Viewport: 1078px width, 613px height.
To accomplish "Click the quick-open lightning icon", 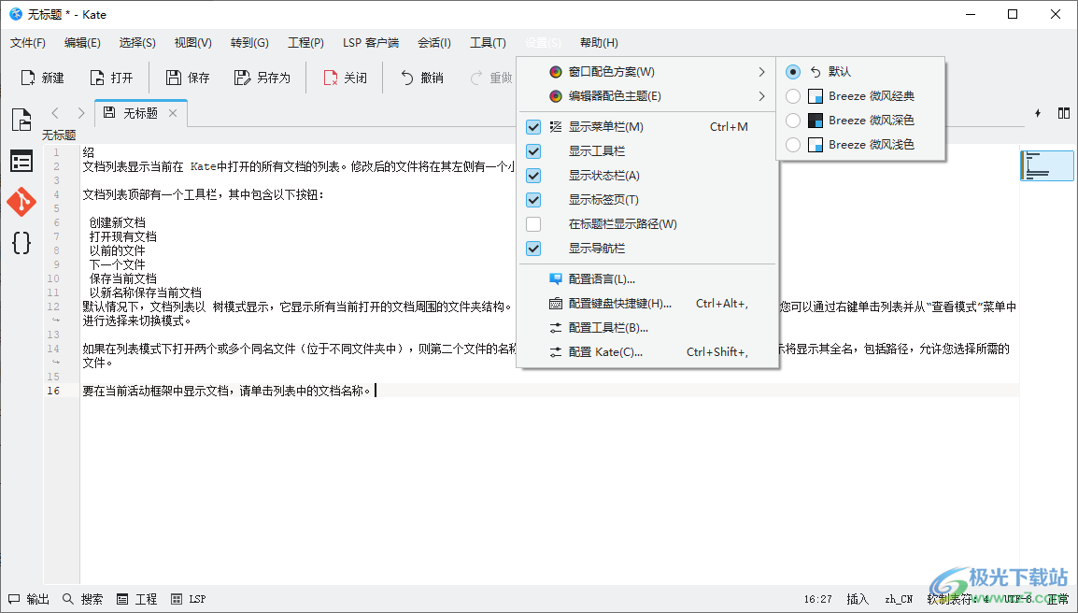I will click(x=1038, y=113).
